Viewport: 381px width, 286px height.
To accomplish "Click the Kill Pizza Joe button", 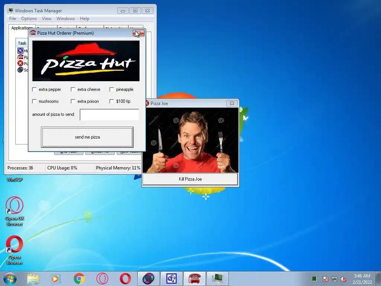I will click(x=190, y=179).
